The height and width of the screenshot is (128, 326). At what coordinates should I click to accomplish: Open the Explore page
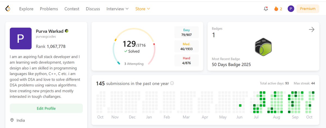point(26,9)
